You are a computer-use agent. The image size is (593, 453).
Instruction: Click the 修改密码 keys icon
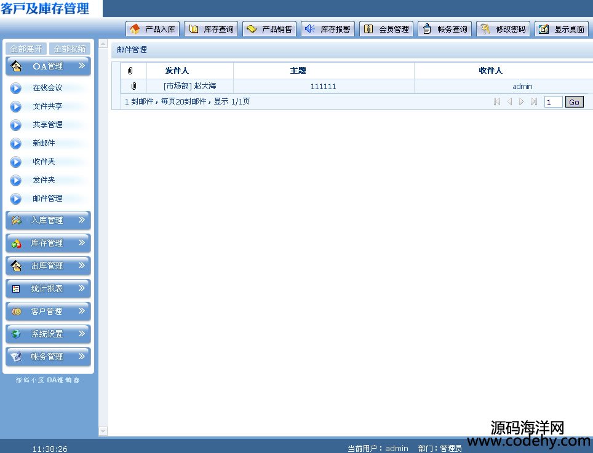click(x=485, y=29)
